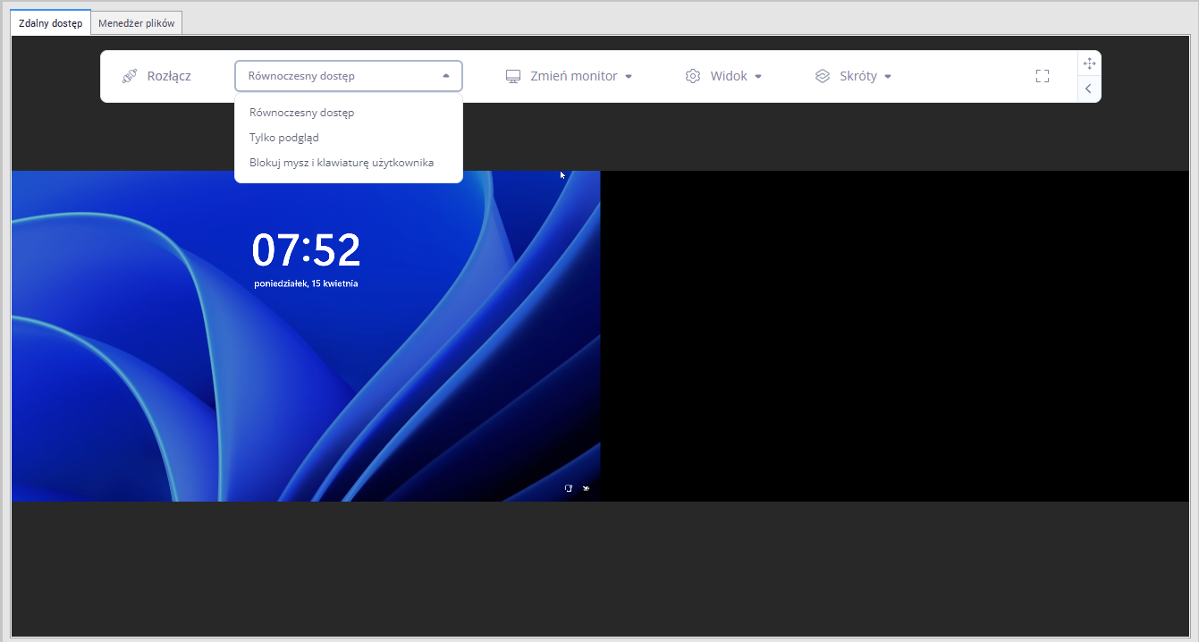The width and height of the screenshot is (1199, 642).
Task: Close the open access mode combo box
Action: (x=446, y=76)
